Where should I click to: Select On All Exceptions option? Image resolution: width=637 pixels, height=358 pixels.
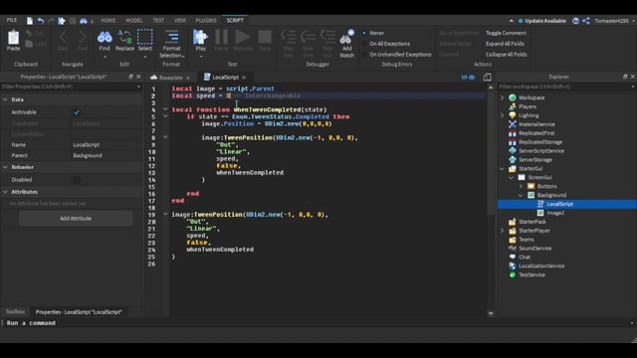pyautogui.click(x=364, y=44)
